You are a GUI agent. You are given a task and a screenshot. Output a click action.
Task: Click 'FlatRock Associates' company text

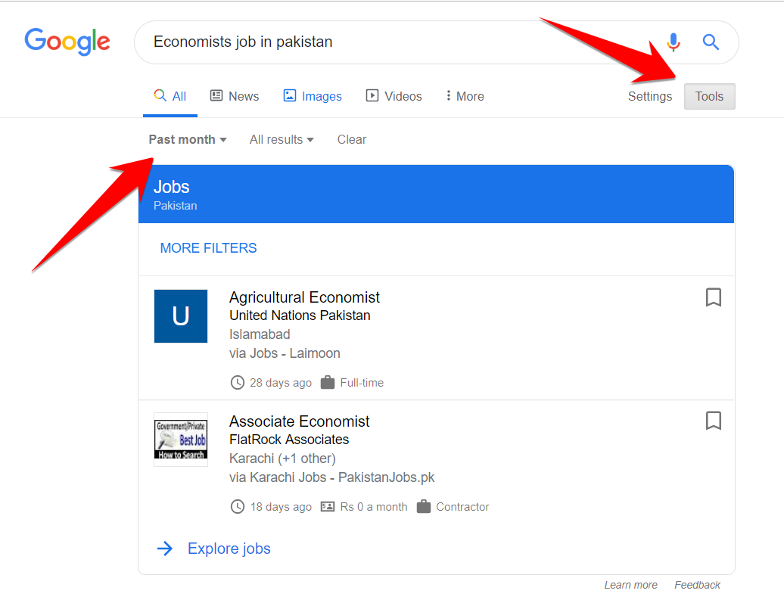(x=289, y=440)
